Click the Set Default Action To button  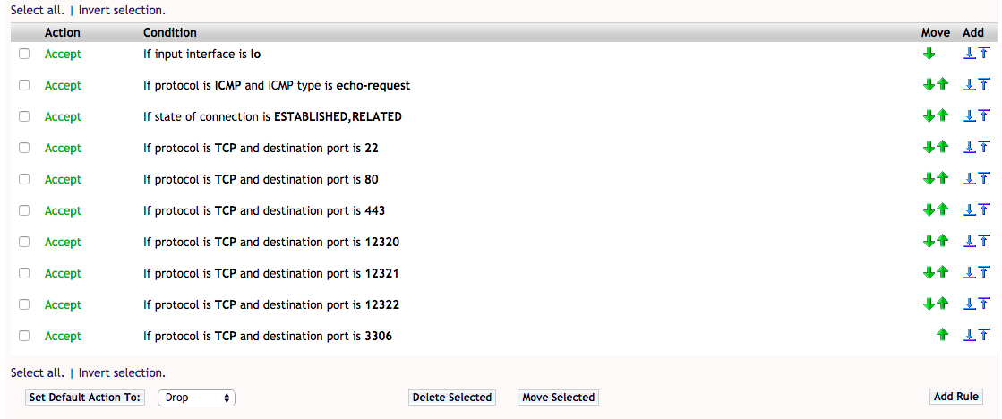86,398
